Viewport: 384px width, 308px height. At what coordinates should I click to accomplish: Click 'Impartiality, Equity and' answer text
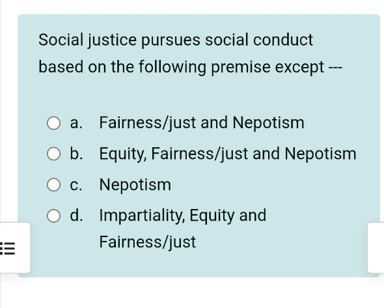pyautogui.click(x=183, y=216)
